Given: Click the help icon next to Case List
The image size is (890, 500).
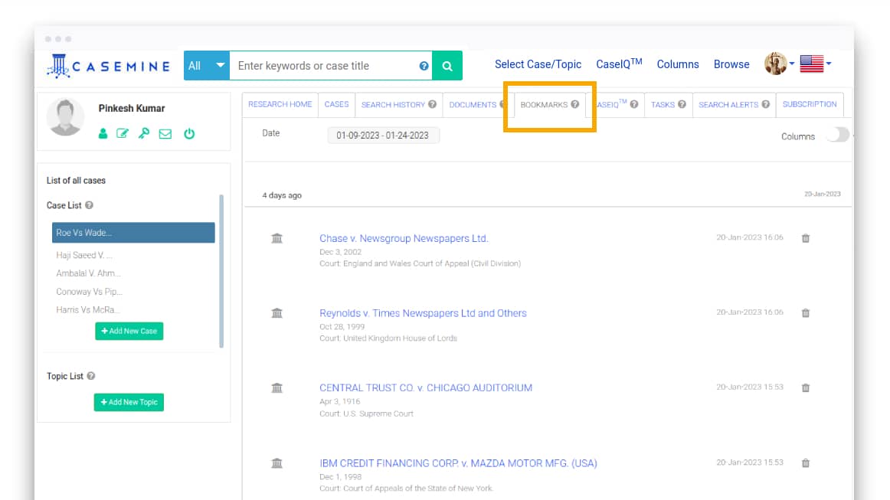Looking at the screenshot, I should (x=90, y=205).
